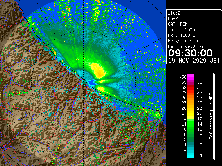Image resolution: width=222 pixels, height=166 pixels.
Task: Click the 'PRF: 1800Hz' line
Action: click(x=181, y=35)
